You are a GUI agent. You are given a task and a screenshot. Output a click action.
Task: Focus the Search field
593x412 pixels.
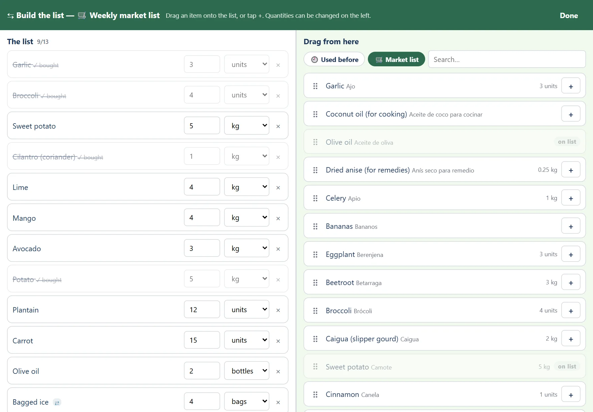[507, 59]
